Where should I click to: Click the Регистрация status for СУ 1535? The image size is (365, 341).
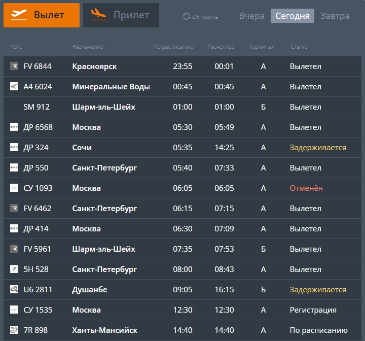pos(313,310)
